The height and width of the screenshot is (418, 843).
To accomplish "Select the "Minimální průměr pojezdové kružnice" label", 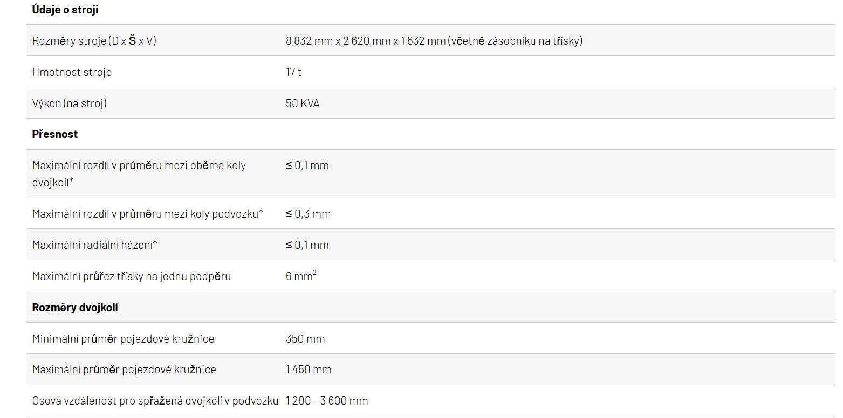I will (123, 339).
